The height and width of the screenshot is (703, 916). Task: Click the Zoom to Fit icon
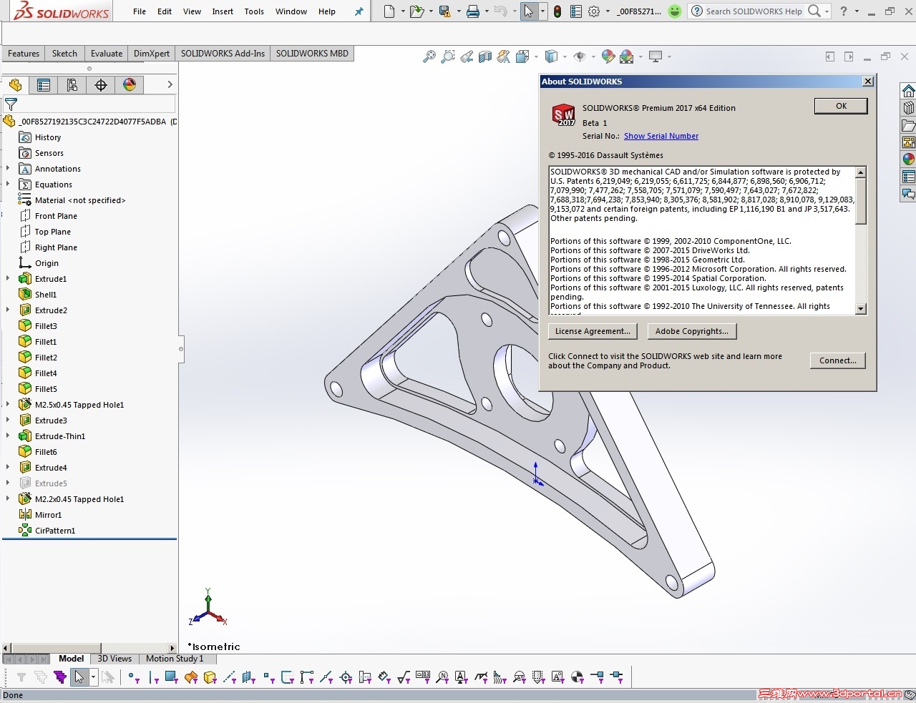coord(429,56)
